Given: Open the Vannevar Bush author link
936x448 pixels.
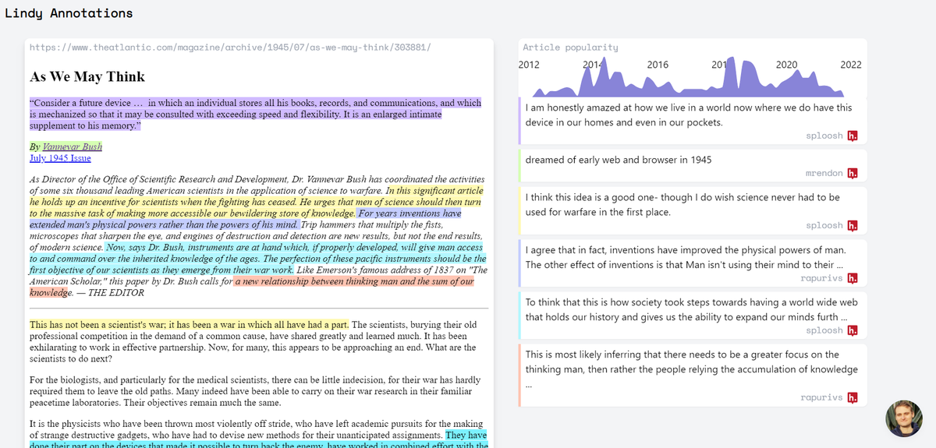Looking at the screenshot, I should tap(72, 146).
